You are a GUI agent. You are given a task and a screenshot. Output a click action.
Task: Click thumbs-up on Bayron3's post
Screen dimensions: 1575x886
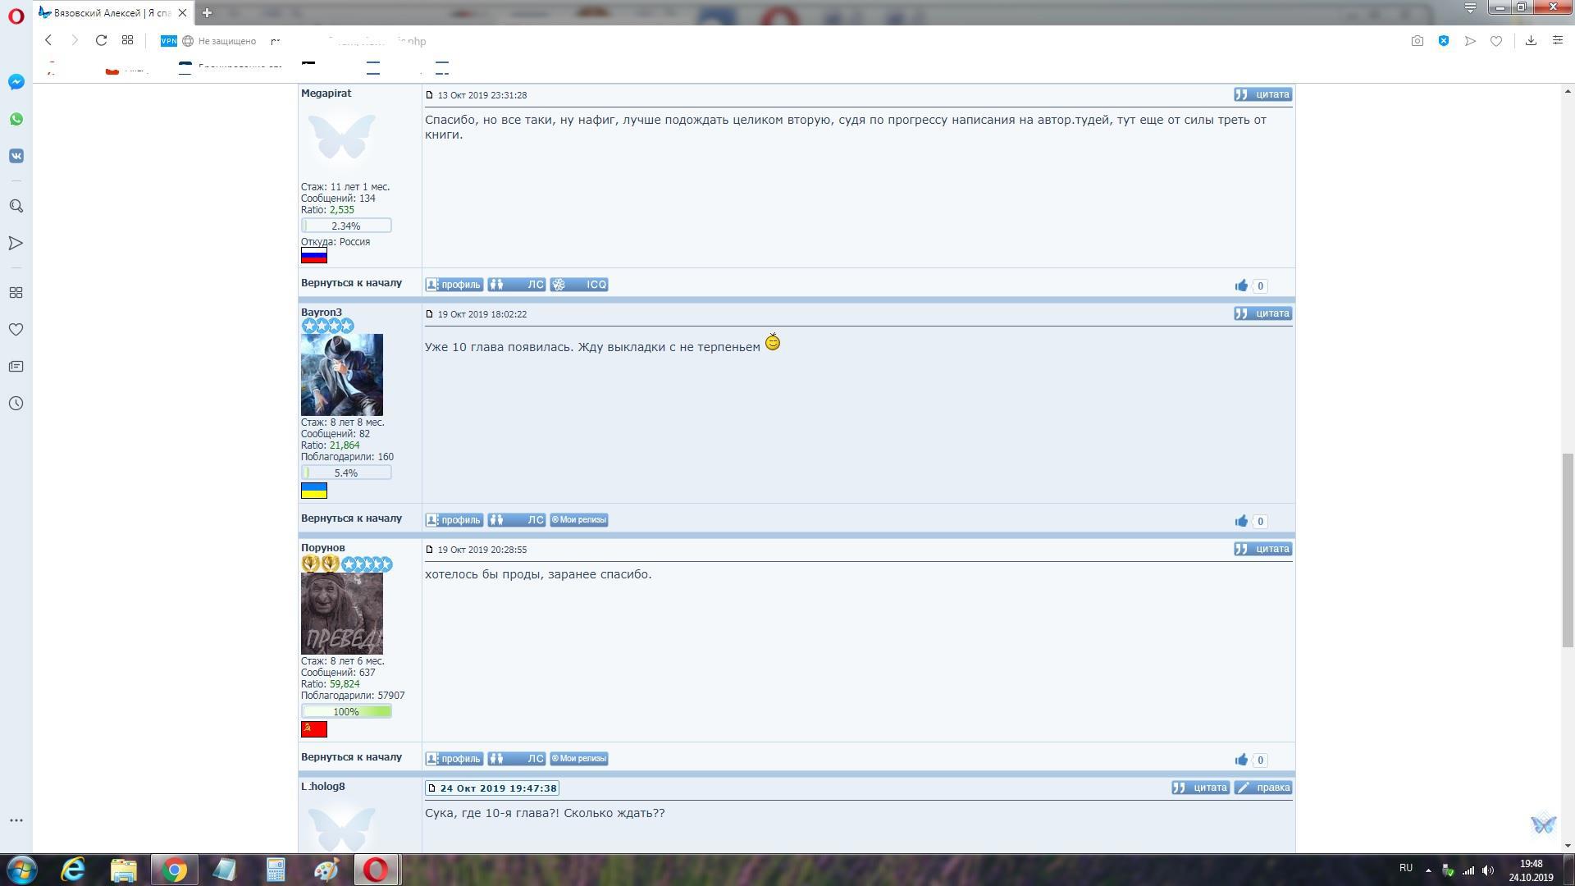[1241, 521]
